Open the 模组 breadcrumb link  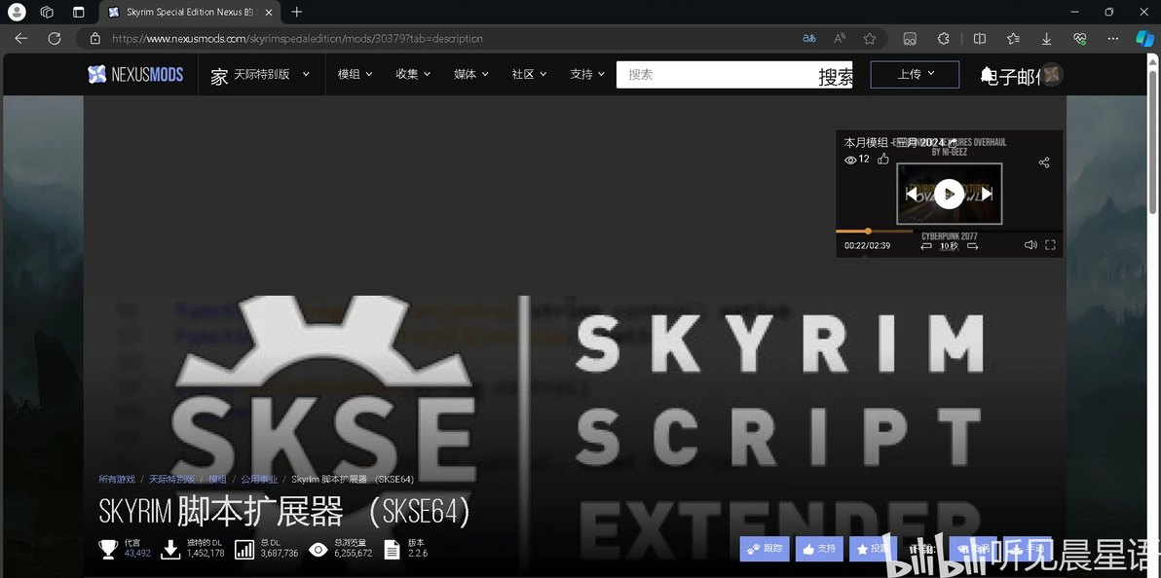218,480
